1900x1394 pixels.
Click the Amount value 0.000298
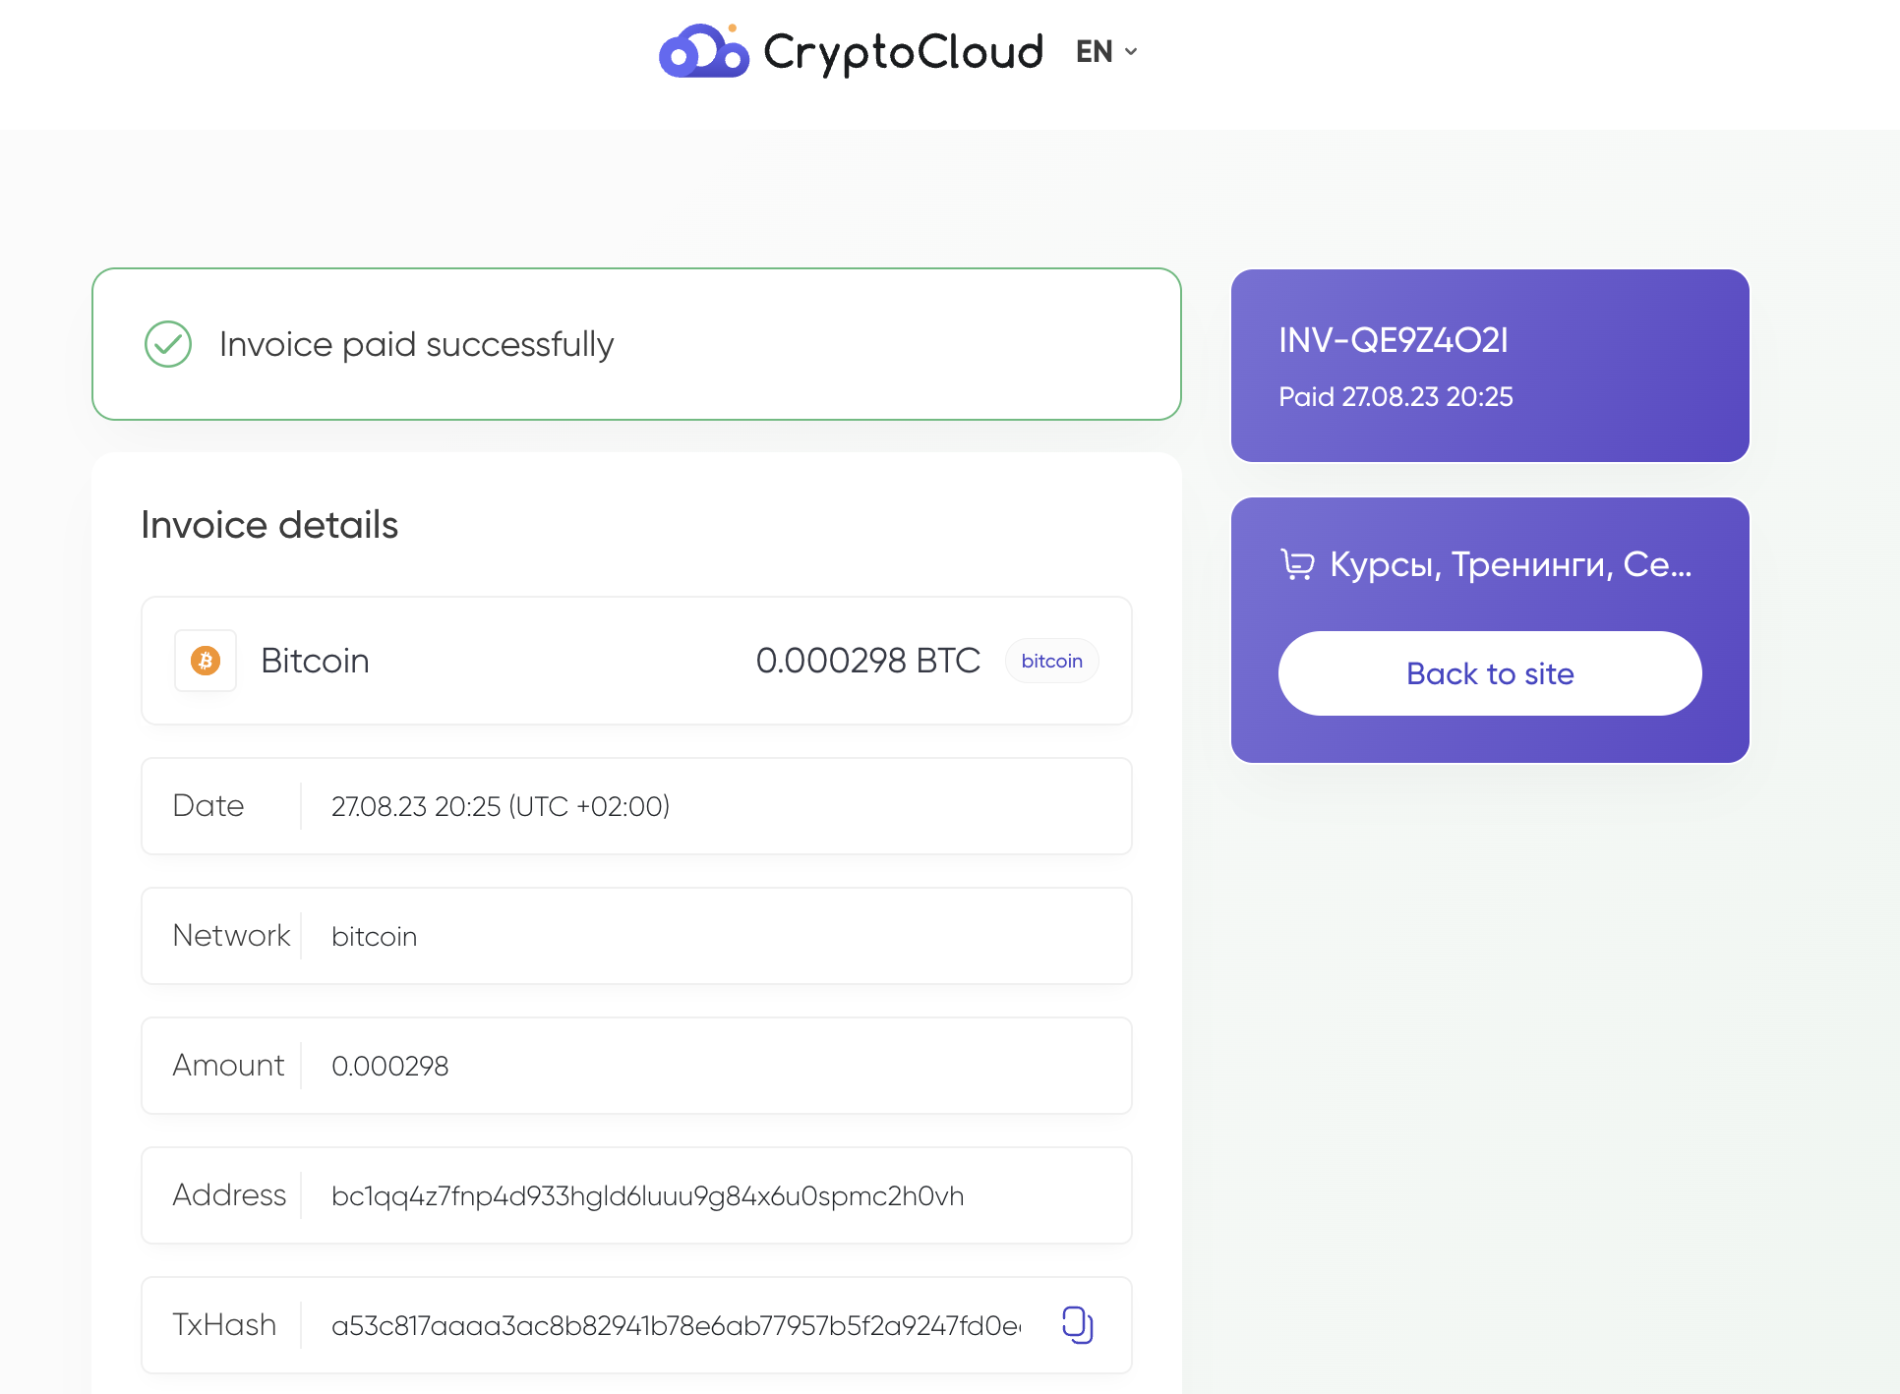(390, 1066)
